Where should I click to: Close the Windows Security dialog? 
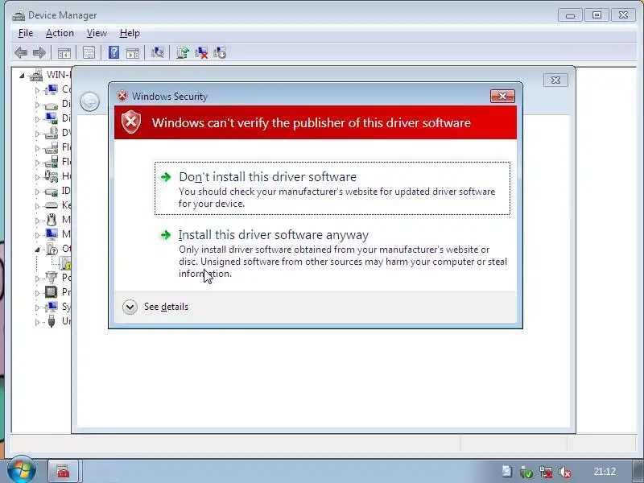[502, 96]
